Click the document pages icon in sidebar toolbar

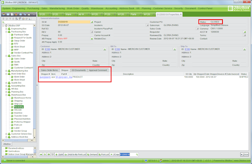pos(12,15)
